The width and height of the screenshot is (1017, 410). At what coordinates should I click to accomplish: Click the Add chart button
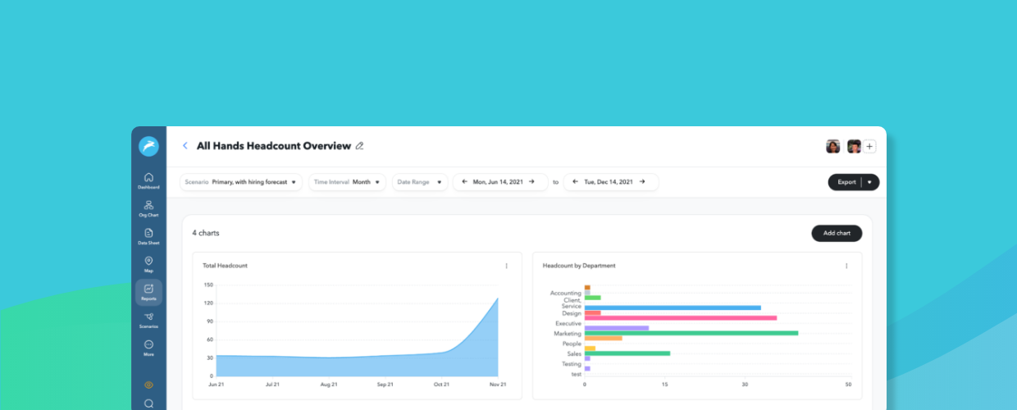tap(837, 233)
